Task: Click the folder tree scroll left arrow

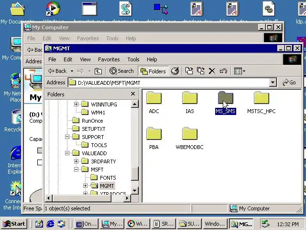Action: pos(49,198)
